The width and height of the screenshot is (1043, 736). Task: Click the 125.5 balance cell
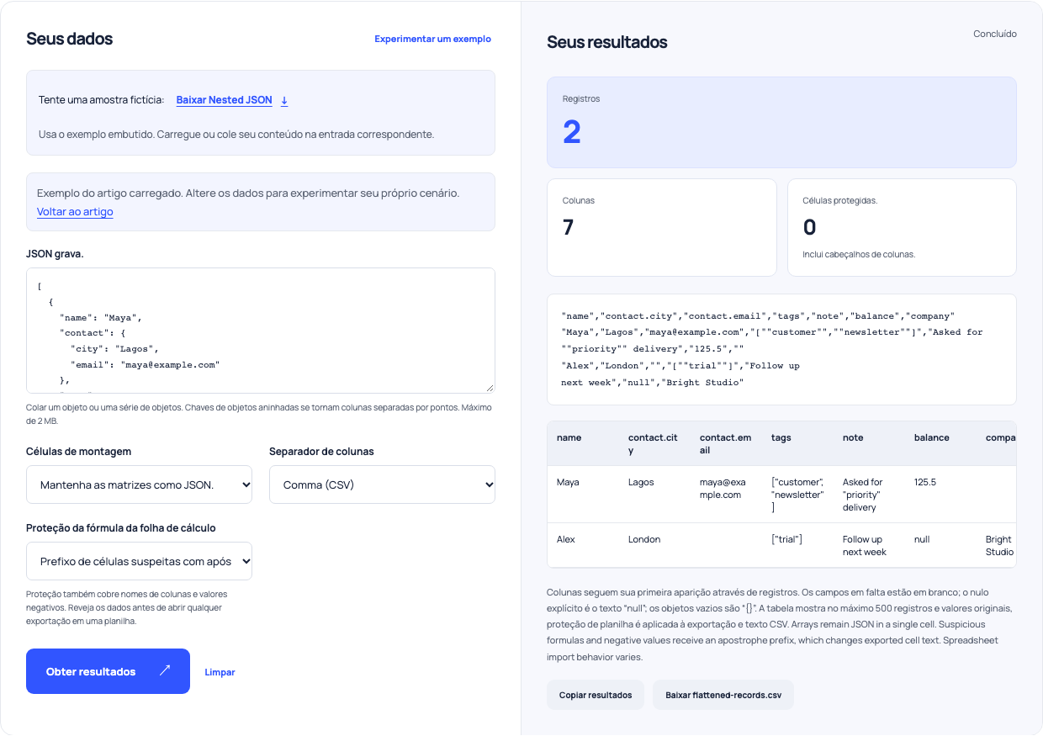pyautogui.click(x=940, y=495)
